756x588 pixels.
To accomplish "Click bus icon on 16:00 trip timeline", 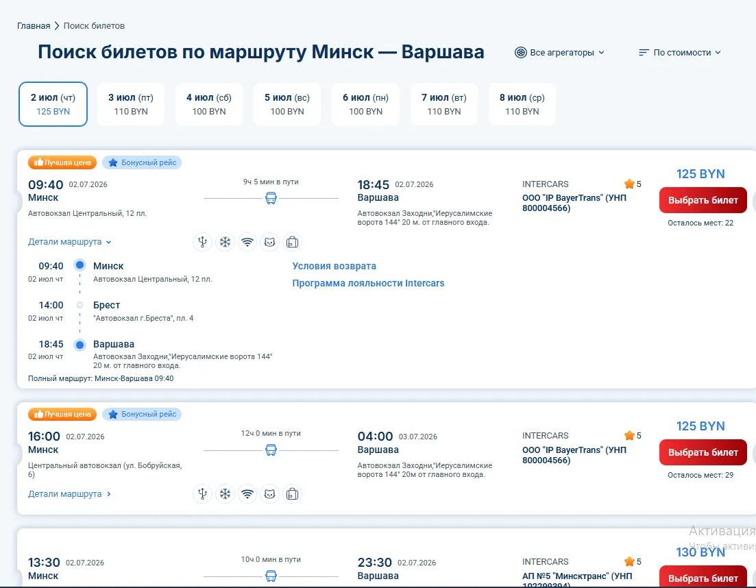I will [x=271, y=450].
